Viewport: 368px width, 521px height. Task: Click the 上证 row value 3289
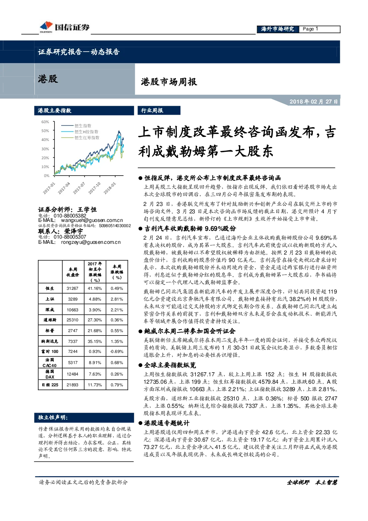[x=73, y=299]
